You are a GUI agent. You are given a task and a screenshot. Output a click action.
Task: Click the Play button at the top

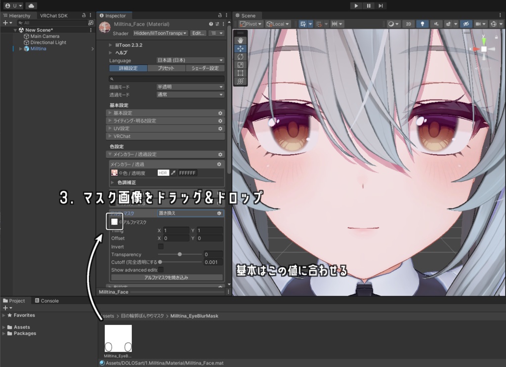tap(355, 5)
